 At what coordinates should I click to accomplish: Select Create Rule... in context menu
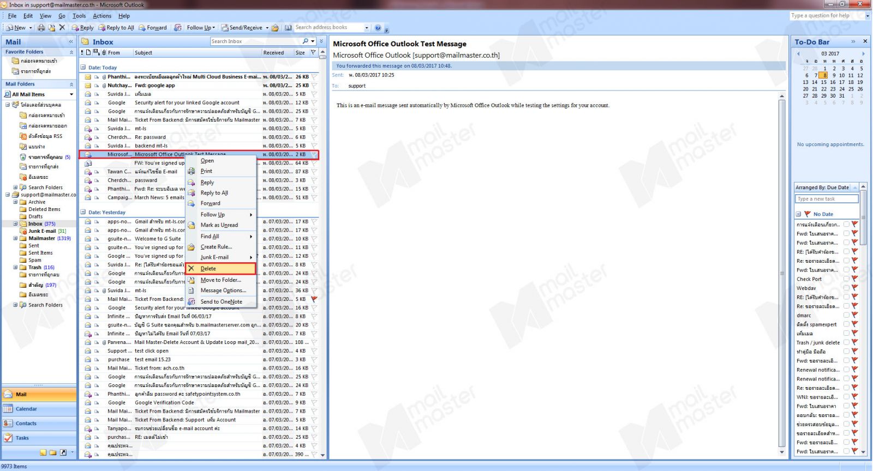(216, 247)
